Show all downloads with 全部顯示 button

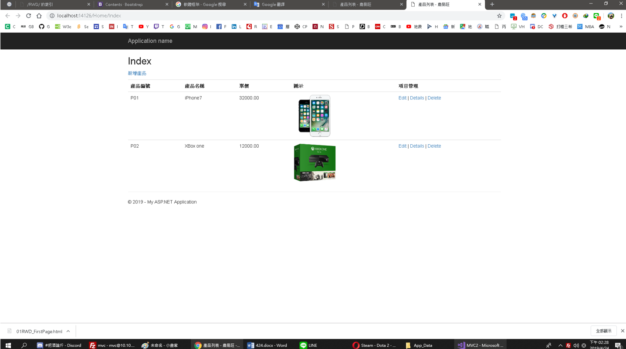pyautogui.click(x=604, y=331)
